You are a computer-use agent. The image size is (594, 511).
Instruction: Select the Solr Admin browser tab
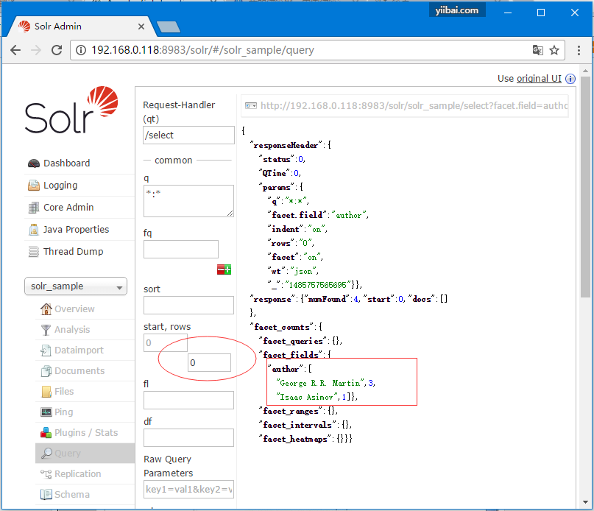tap(74, 27)
